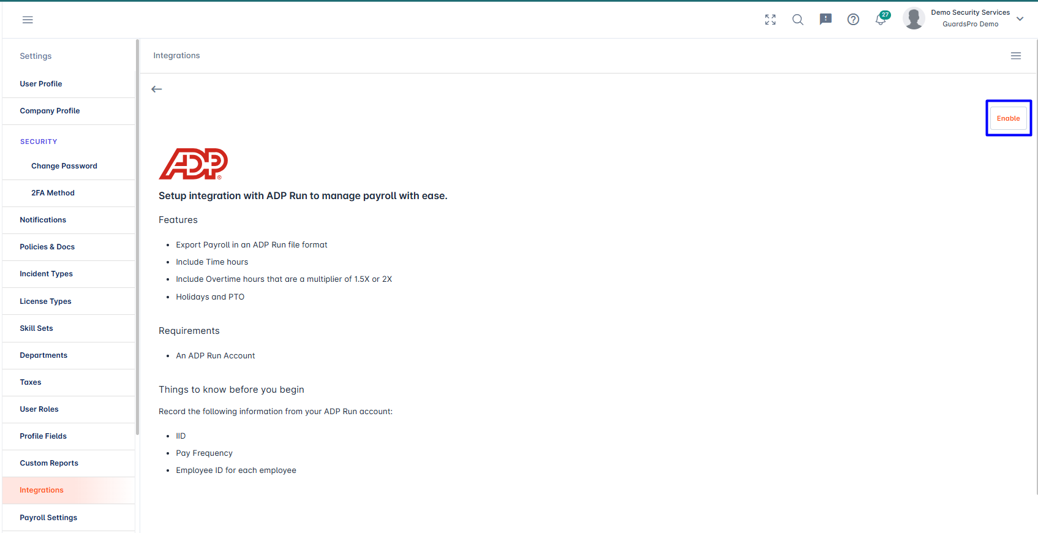Open License Types settings
The width and height of the screenshot is (1038, 533).
click(69, 301)
